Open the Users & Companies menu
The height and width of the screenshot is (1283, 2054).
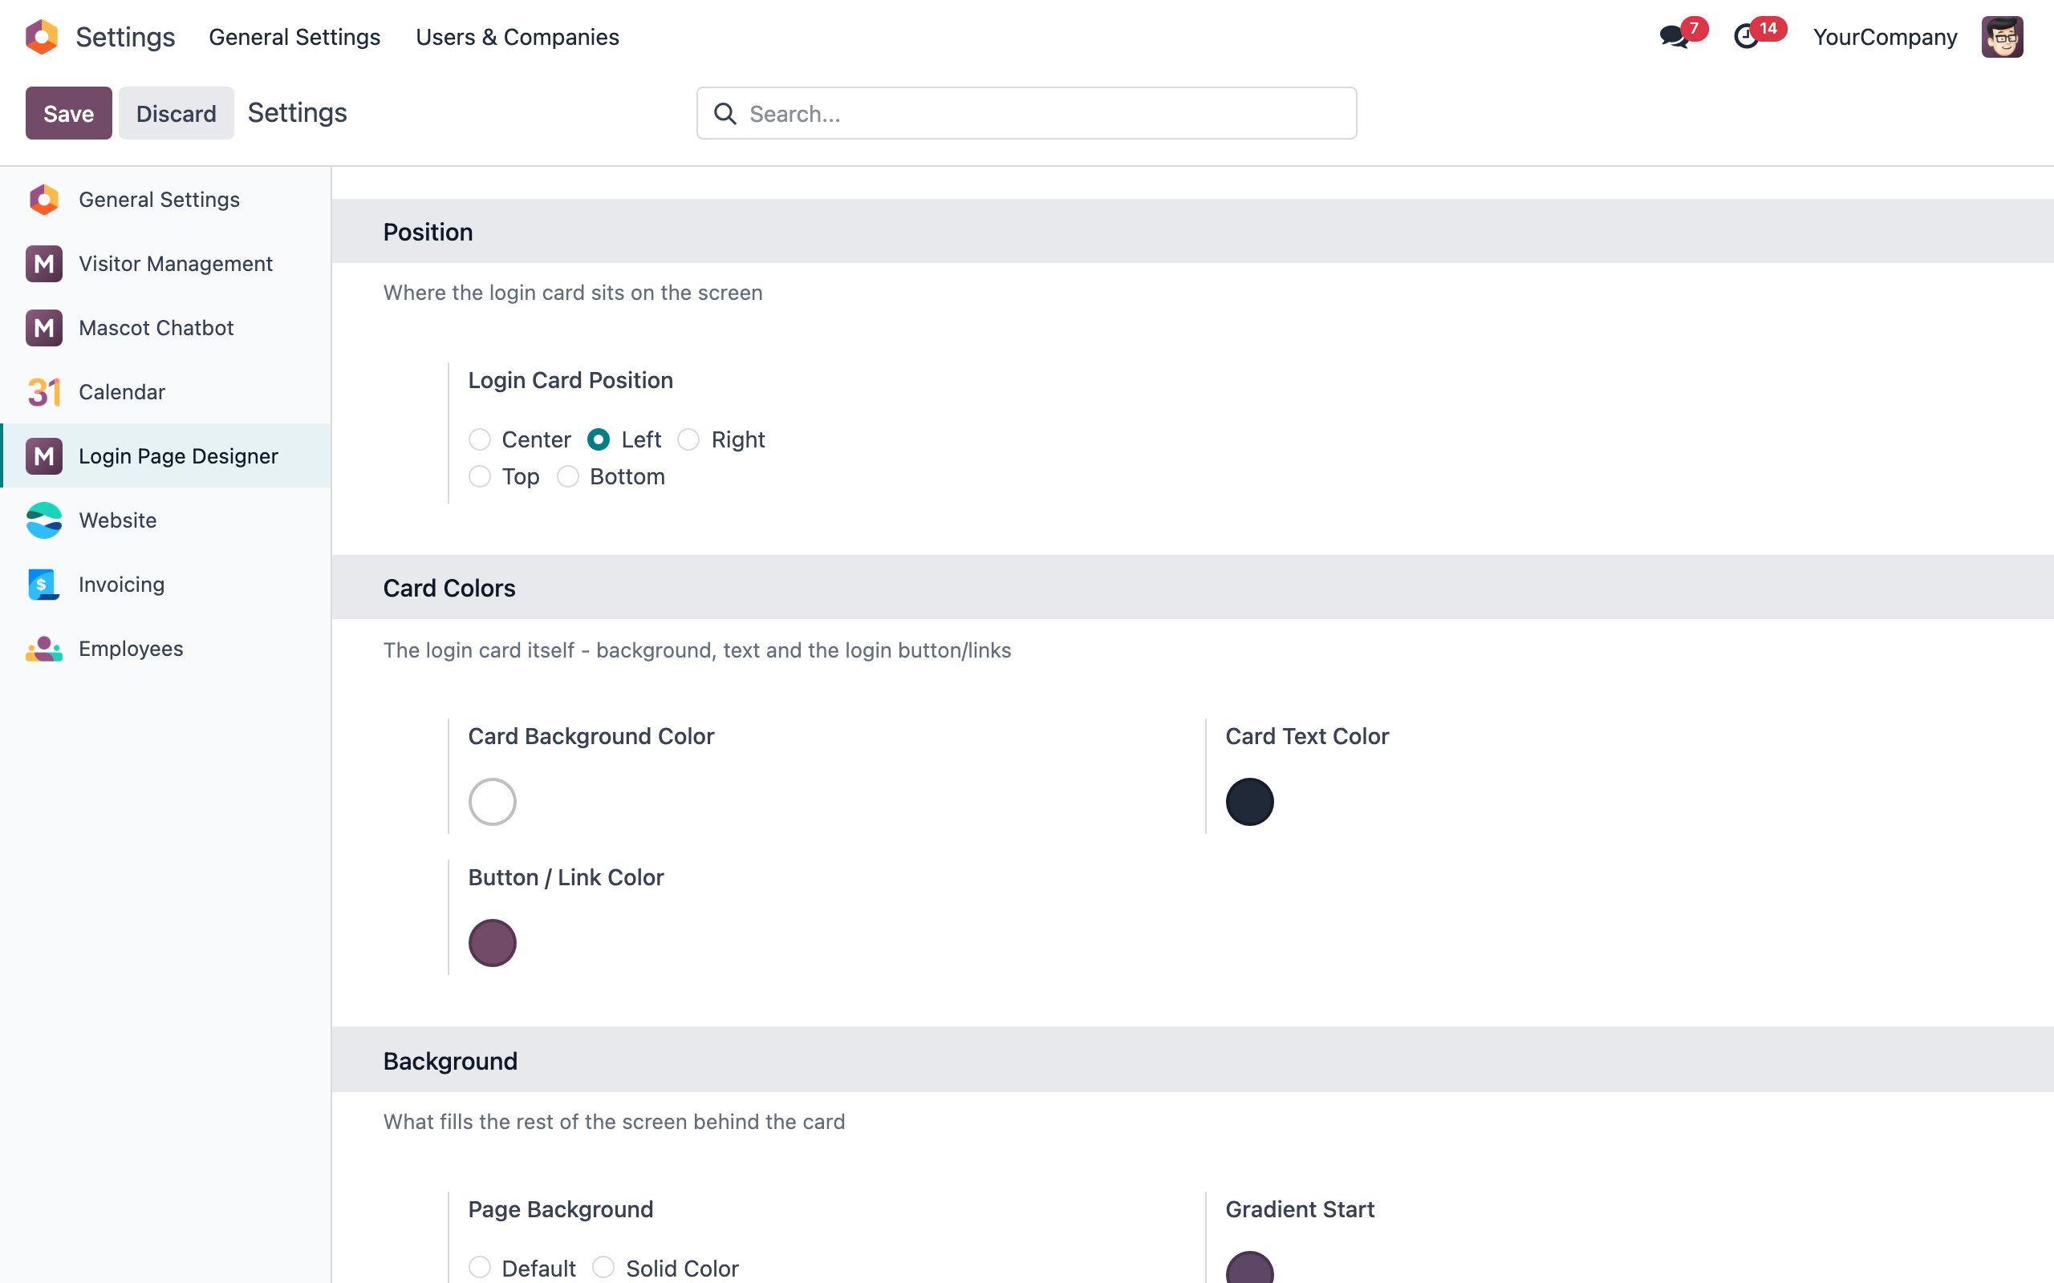(x=517, y=38)
